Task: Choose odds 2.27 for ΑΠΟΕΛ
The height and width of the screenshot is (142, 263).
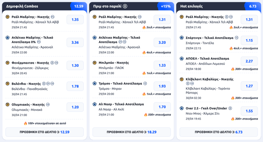Action: (249, 61)
